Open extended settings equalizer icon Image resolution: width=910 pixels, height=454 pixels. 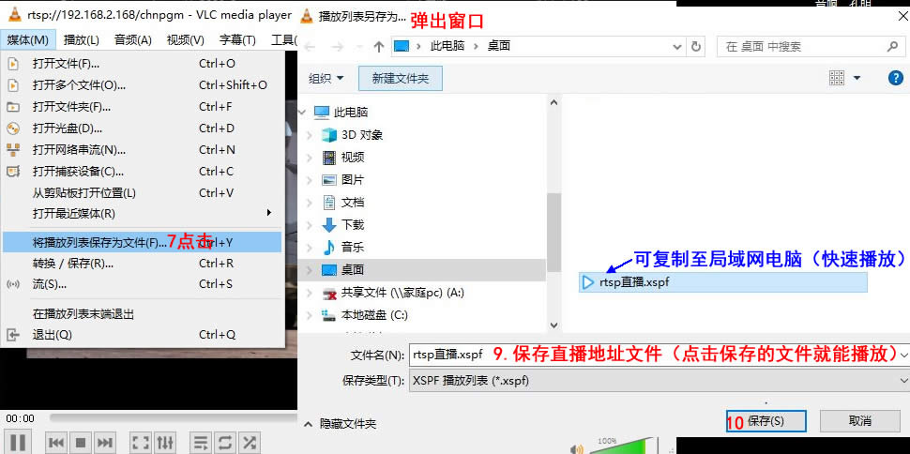(x=165, y=443)
